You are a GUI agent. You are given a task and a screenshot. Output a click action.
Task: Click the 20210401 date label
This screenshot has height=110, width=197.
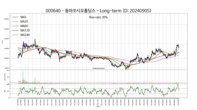point(21,102)
